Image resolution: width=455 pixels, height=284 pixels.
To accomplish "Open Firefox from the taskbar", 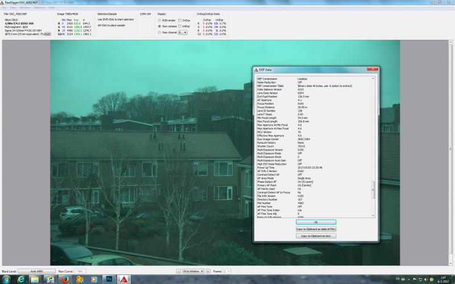I will click(65, 279).
